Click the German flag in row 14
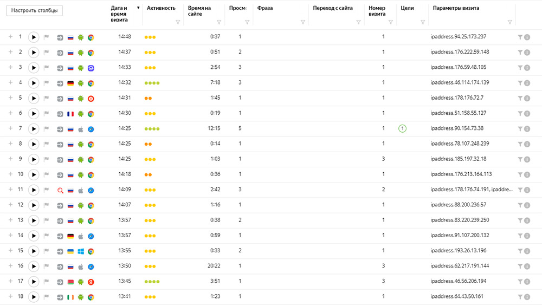542x306 pixels. [70, 236]
